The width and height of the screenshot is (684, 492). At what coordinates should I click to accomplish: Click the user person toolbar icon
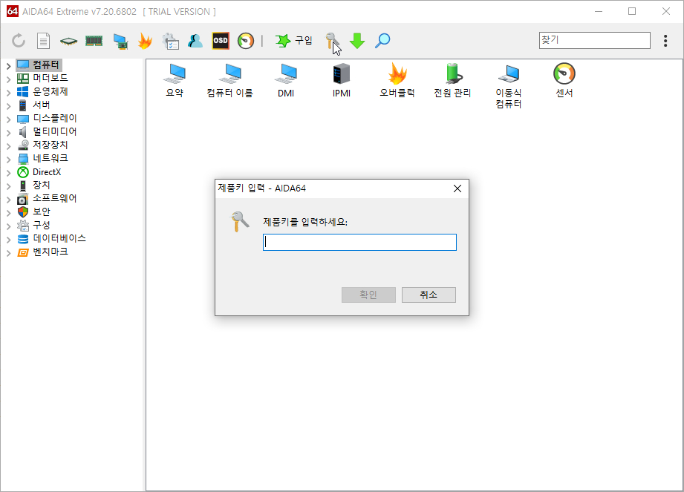tap(195, 41)
